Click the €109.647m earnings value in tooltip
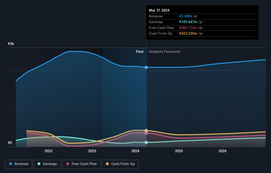Screen dimensions: 271x173 pos(188,22)
